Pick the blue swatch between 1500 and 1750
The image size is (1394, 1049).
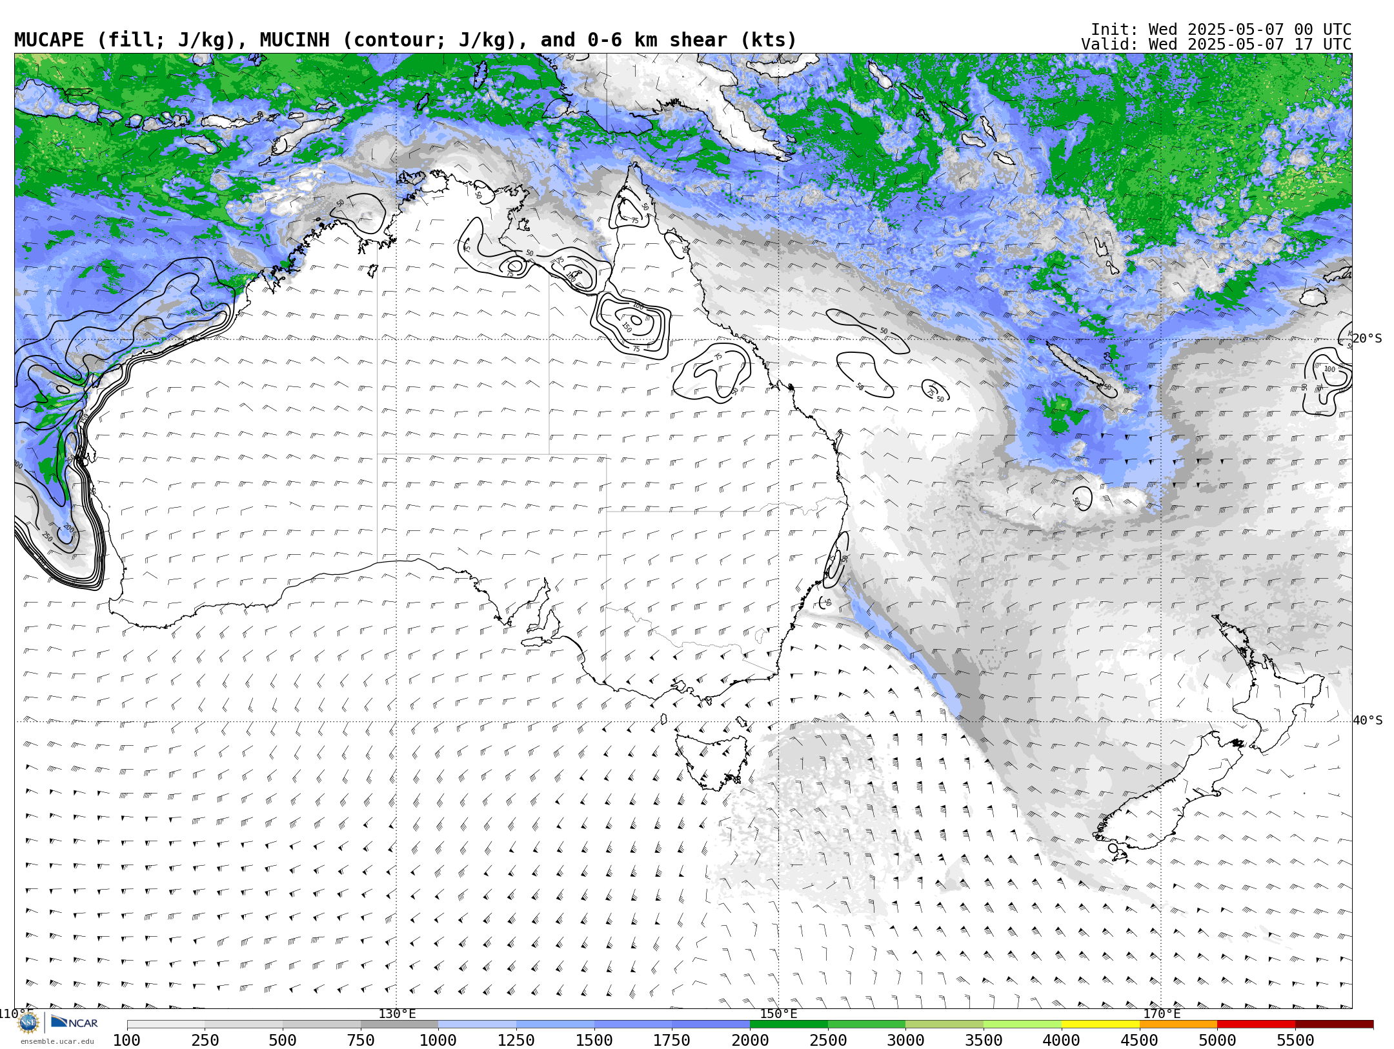click(633, 1024)
